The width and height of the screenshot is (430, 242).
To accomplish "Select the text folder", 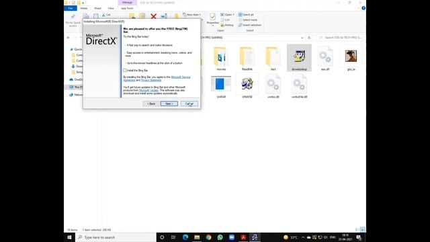I will pyautogui.click(x=273, y=58).
